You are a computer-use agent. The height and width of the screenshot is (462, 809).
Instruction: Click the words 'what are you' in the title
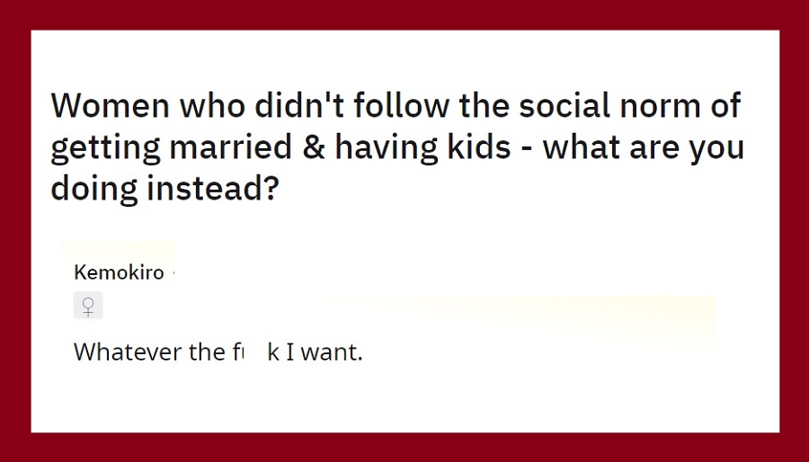pos(643,148)
